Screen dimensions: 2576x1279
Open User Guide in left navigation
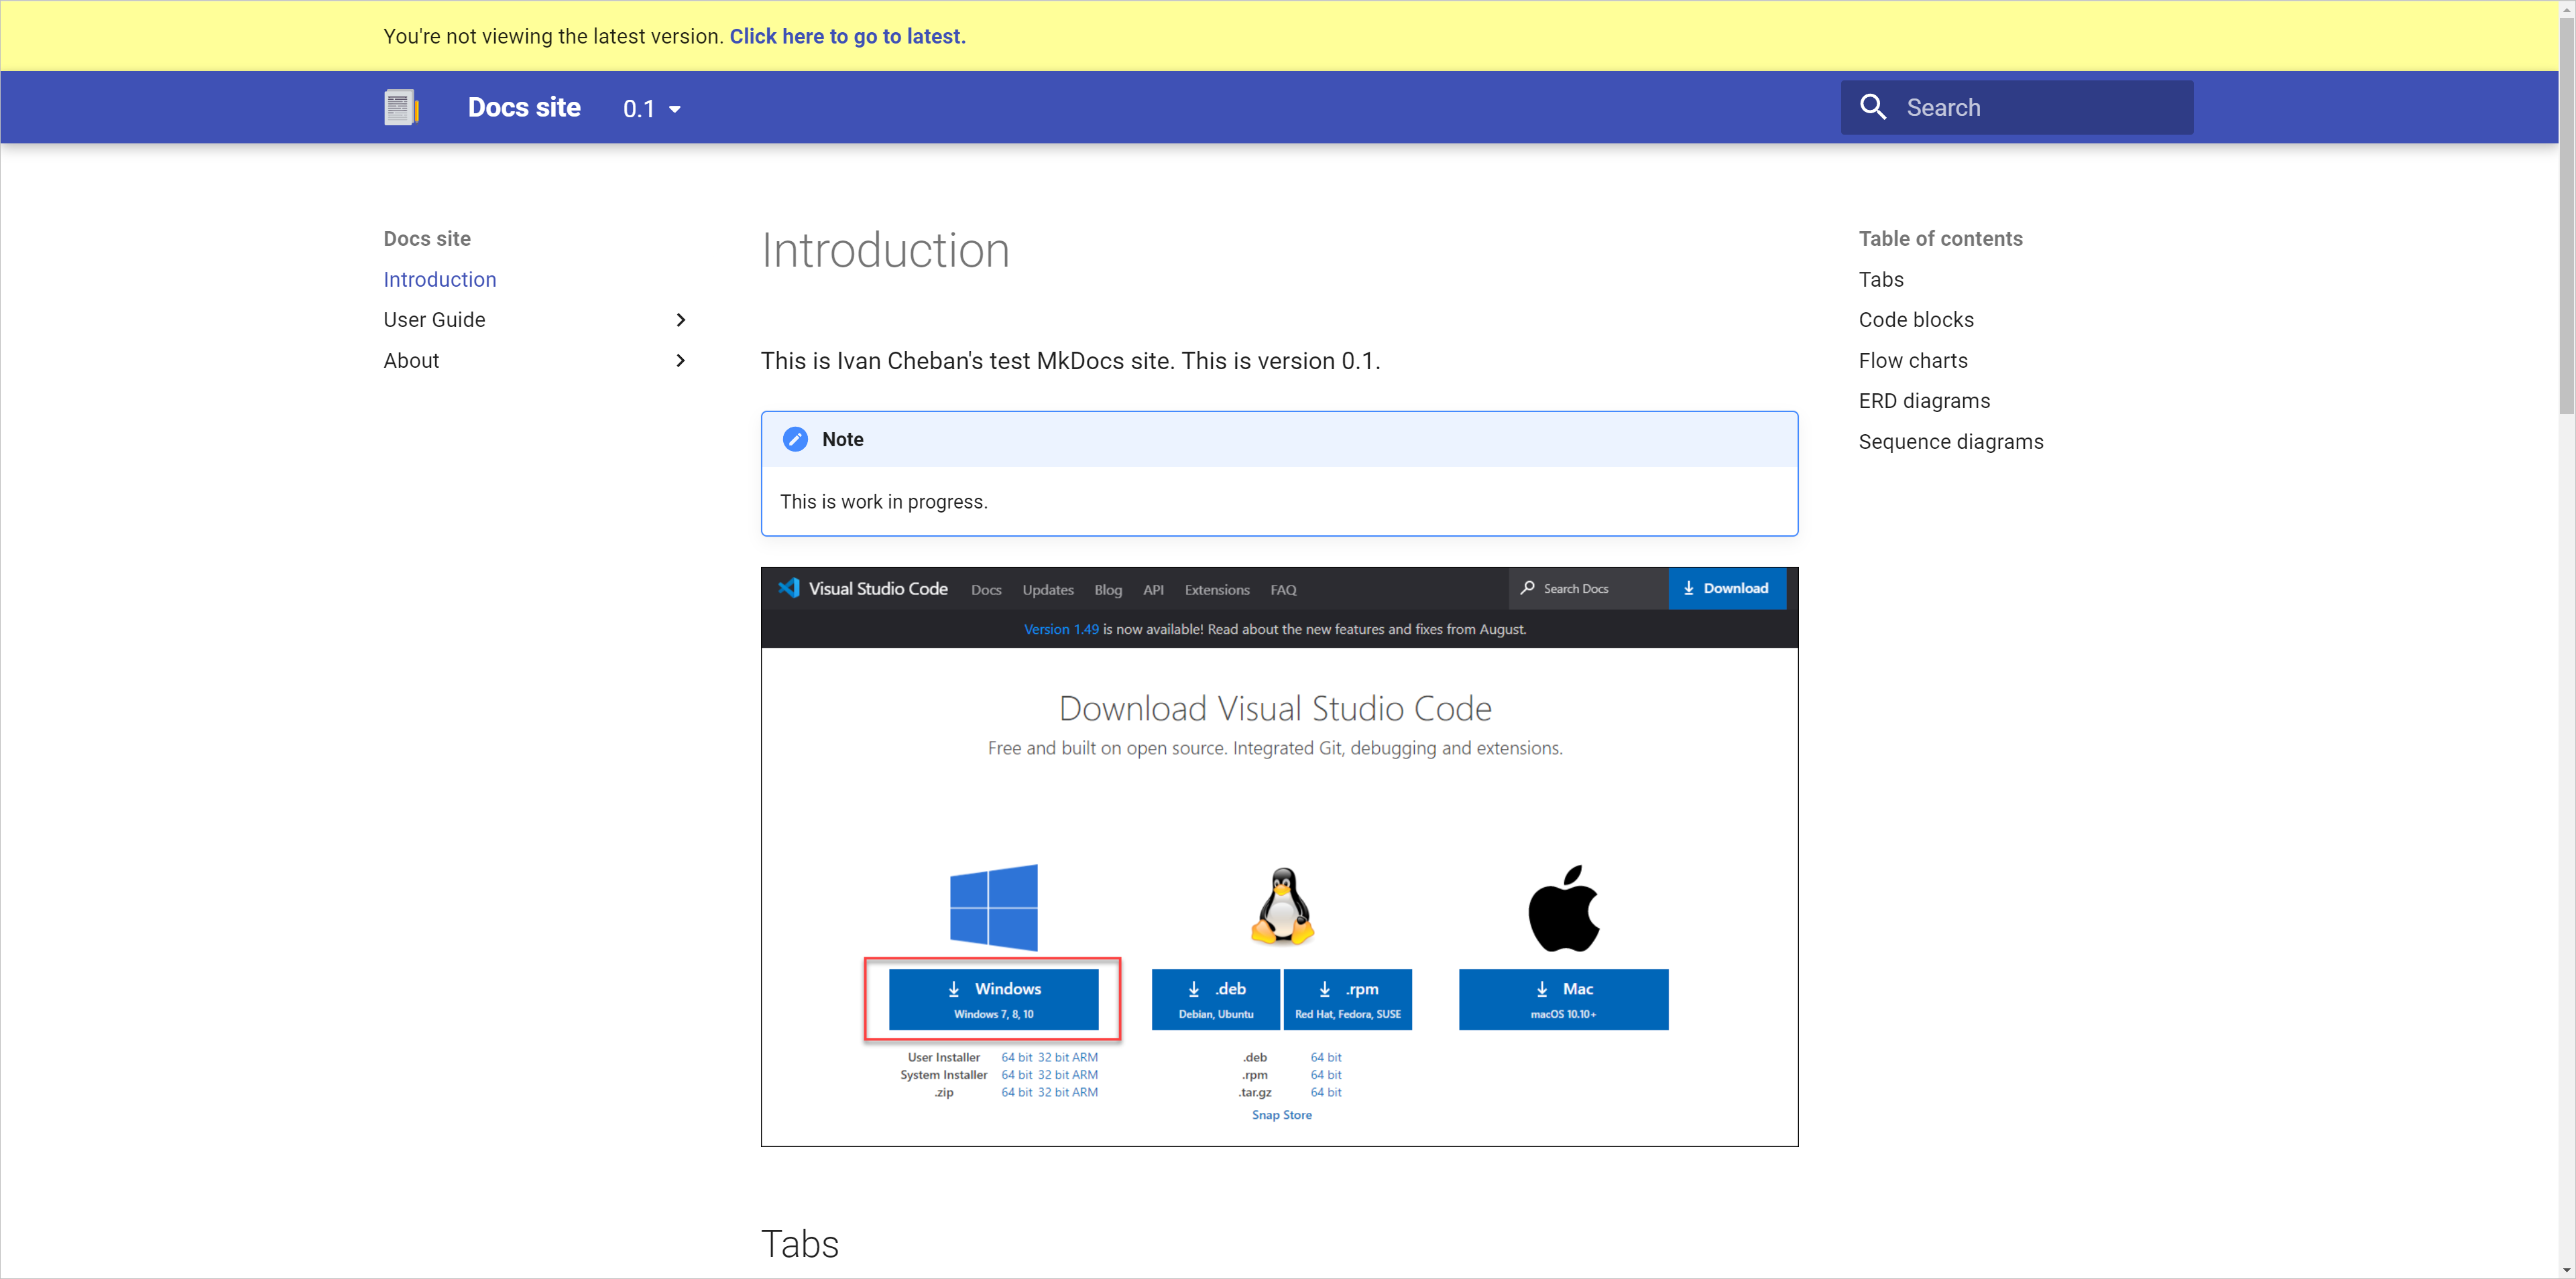click(x=434, y=320)
